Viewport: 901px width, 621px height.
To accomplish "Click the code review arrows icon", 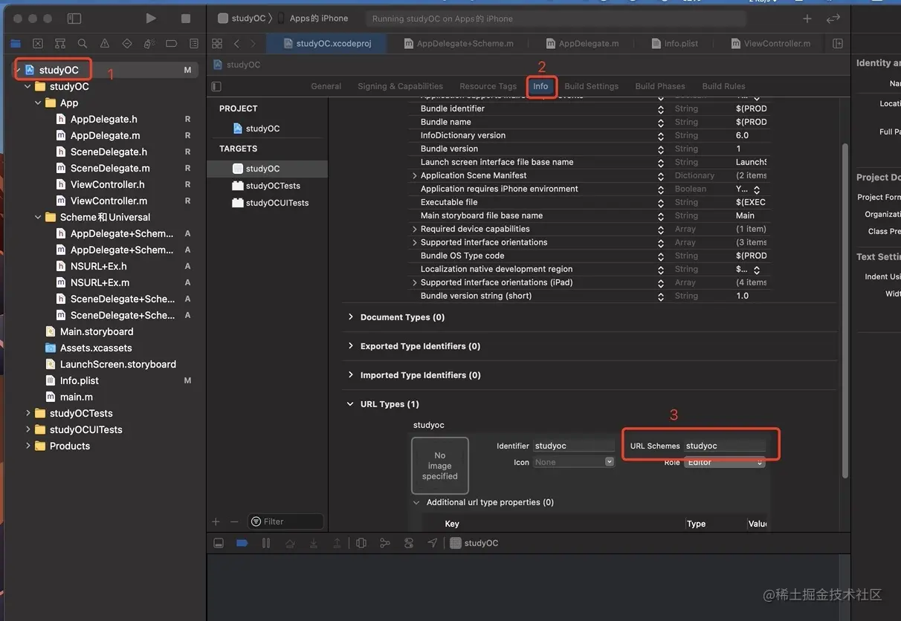I will (833, 19).
